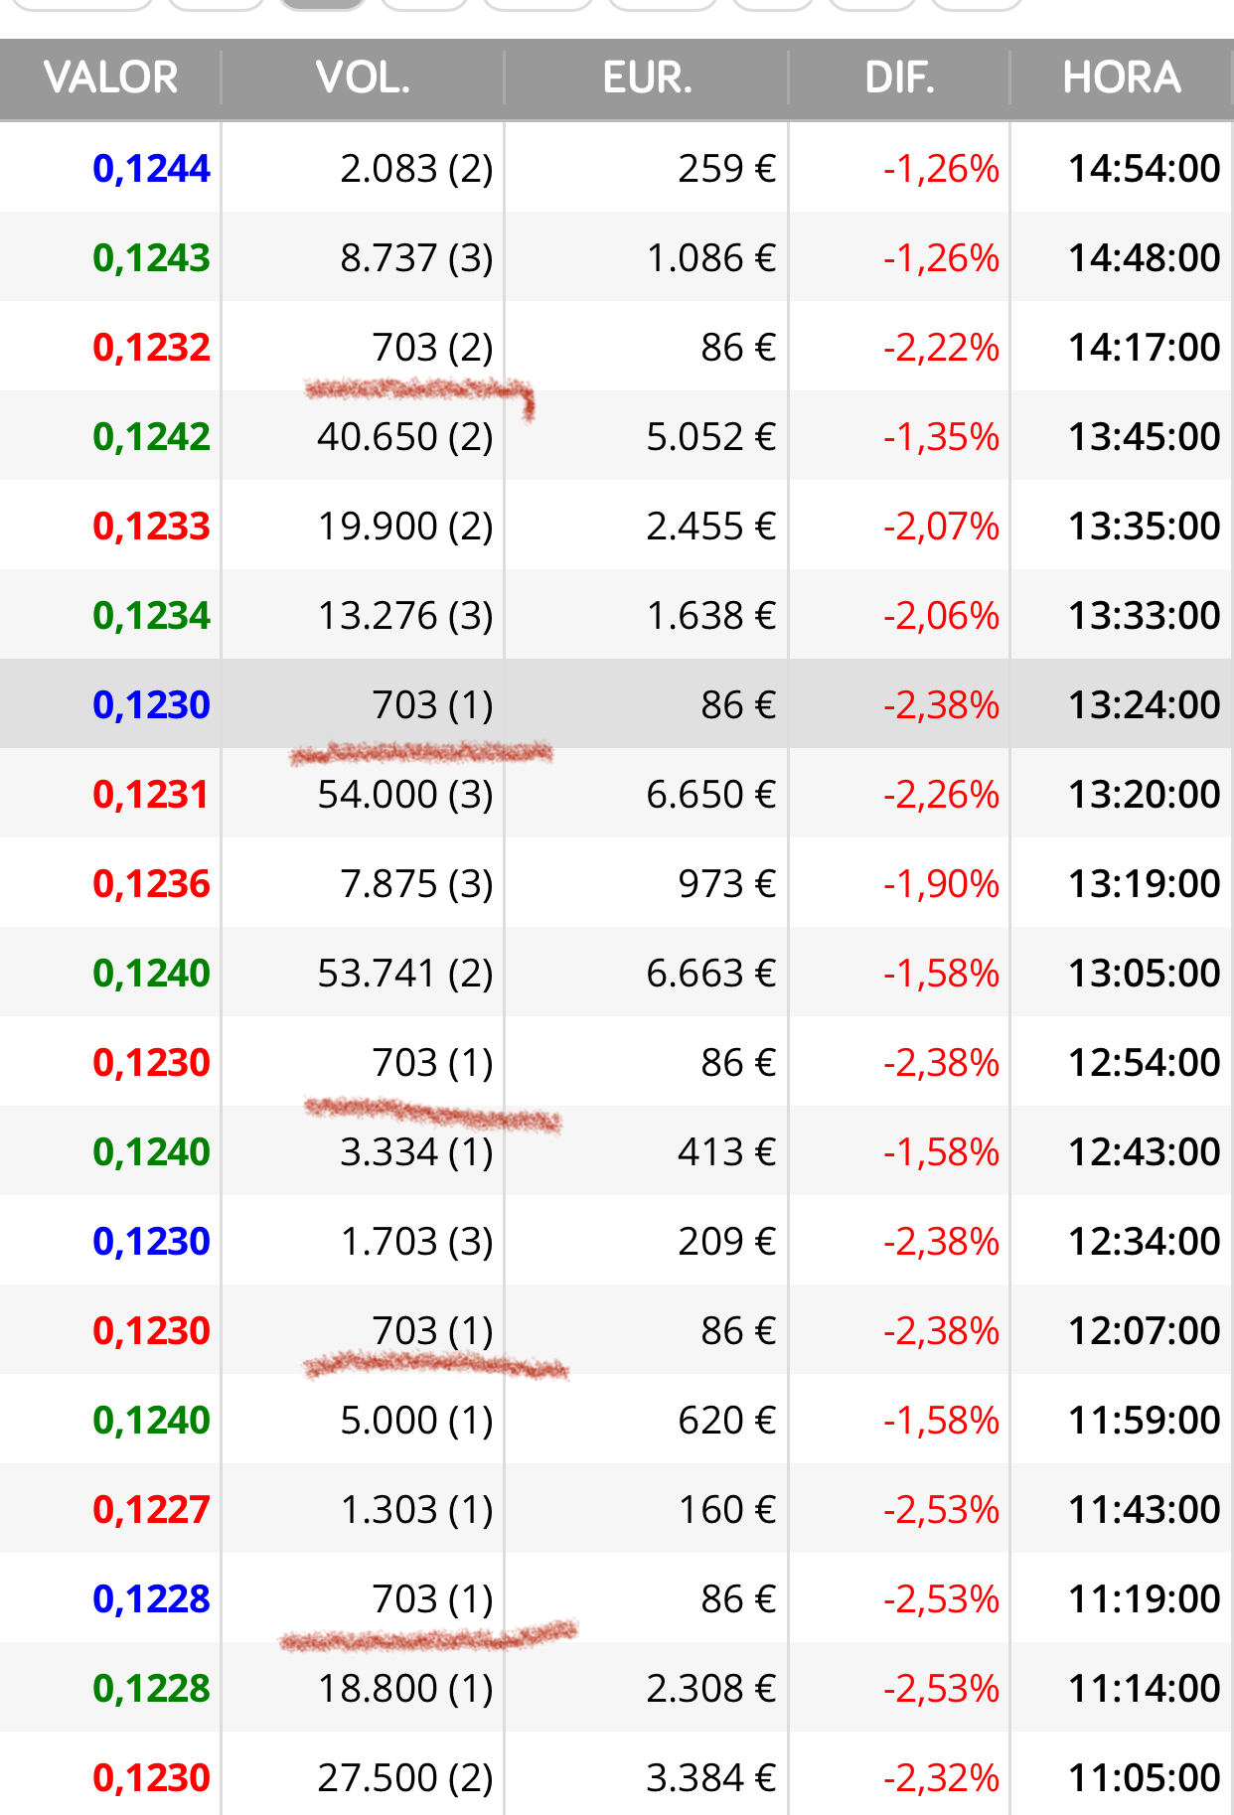Sort table by VALOR column header
The width and height of the screenshot is (1234, 1815).
(x=110, y=77)
